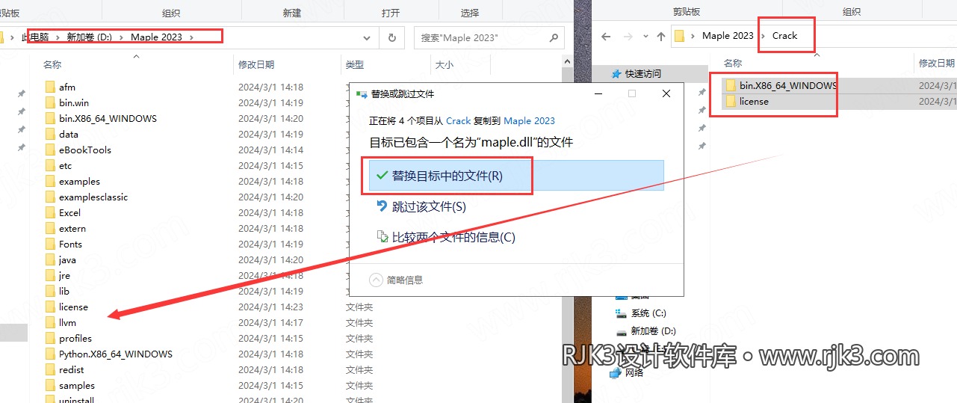Click the Maple 2023 destination link in dialog

pos(530,120)
